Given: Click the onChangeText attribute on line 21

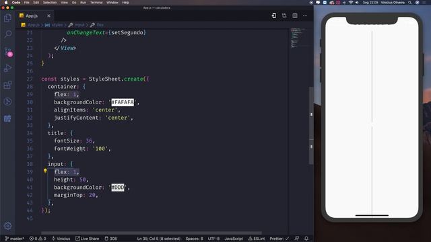Looking at the screenshot, I should [x=86, y=33].
